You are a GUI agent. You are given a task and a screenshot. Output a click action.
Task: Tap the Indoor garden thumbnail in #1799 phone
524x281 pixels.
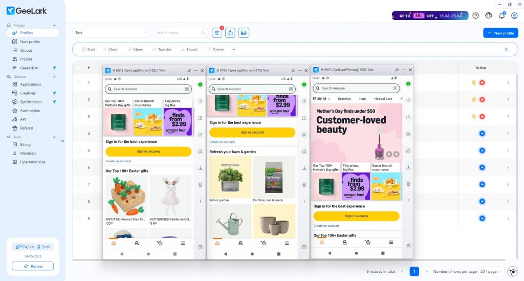(x=230, y=177)
